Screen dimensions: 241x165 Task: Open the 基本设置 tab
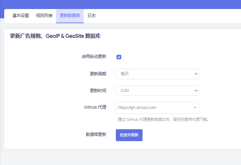tap(21, 15)
